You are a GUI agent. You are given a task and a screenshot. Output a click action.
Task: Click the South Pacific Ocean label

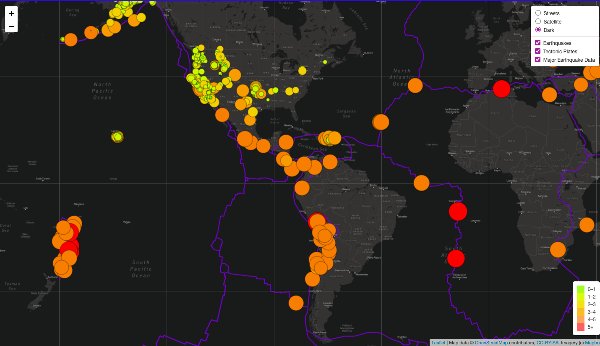[141, 269]
